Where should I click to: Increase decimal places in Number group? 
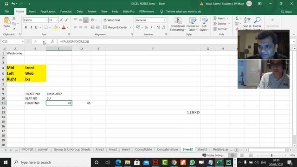pyautogui.click(x=158, y=27)
